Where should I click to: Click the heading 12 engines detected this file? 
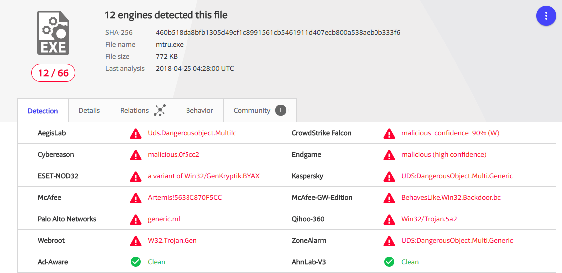coord(166,15)
